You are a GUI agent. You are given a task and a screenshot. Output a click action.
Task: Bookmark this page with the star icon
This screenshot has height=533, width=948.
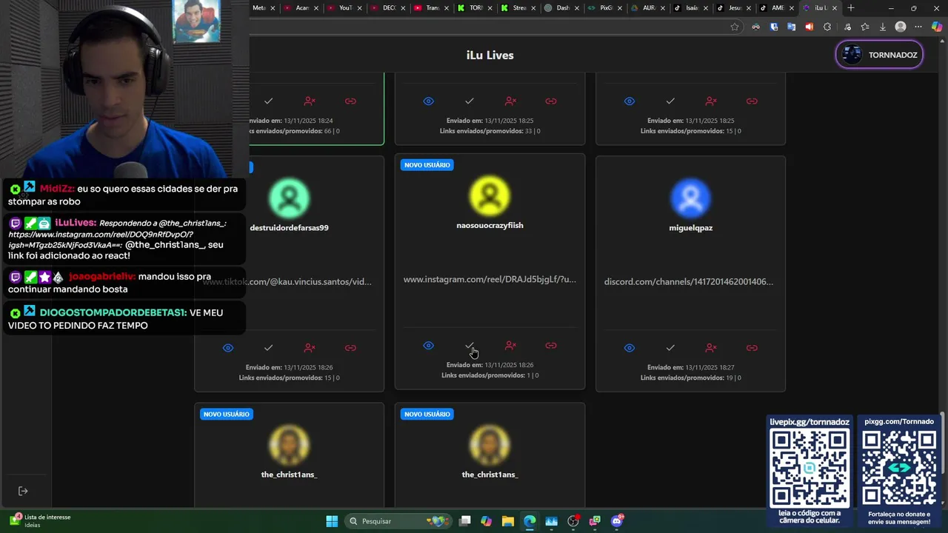(735, 27)
